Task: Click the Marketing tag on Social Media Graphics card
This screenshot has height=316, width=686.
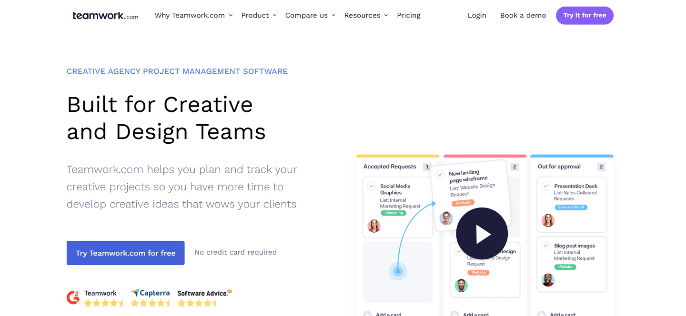Action: pos(393,213)
